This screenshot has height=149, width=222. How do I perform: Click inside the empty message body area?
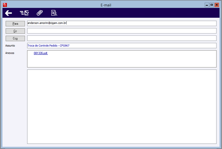pyautogui.click(x=122, y=107)
